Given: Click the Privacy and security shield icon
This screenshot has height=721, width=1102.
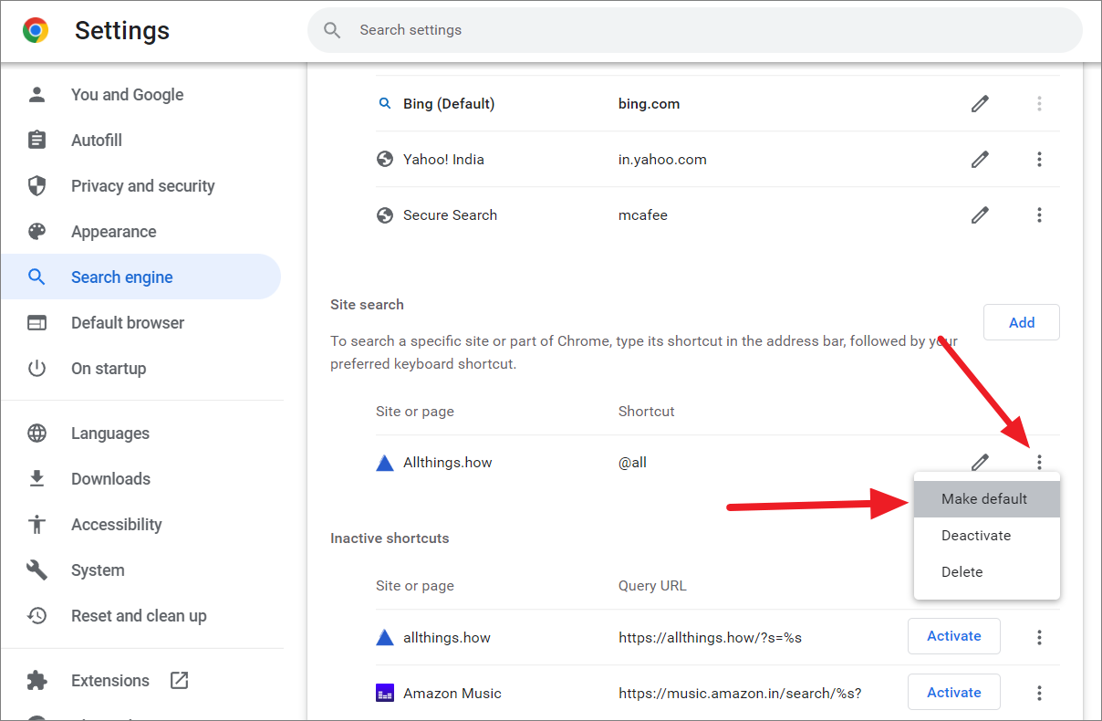Looking at the screenshot, I should click(36, 185).
